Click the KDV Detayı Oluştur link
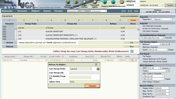Image resolution: width=176 pixels, height=99 pixels. point(151,82)
